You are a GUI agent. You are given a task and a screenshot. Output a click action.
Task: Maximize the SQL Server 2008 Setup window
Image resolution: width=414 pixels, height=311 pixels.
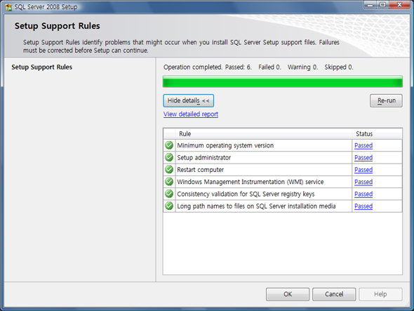pyautogui.click(x=382, y=5)
